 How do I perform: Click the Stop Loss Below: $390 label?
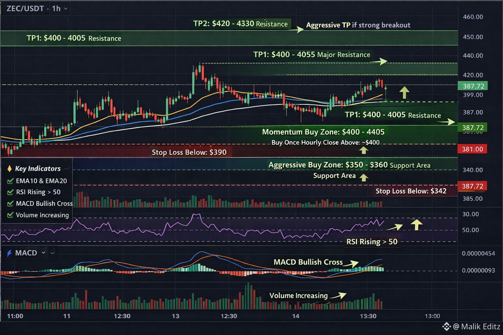(189, 152)
